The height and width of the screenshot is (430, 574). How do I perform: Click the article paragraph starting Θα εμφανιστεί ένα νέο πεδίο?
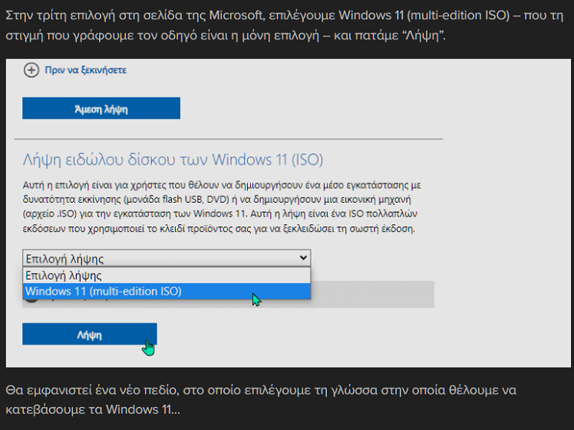tap(261, 399)
